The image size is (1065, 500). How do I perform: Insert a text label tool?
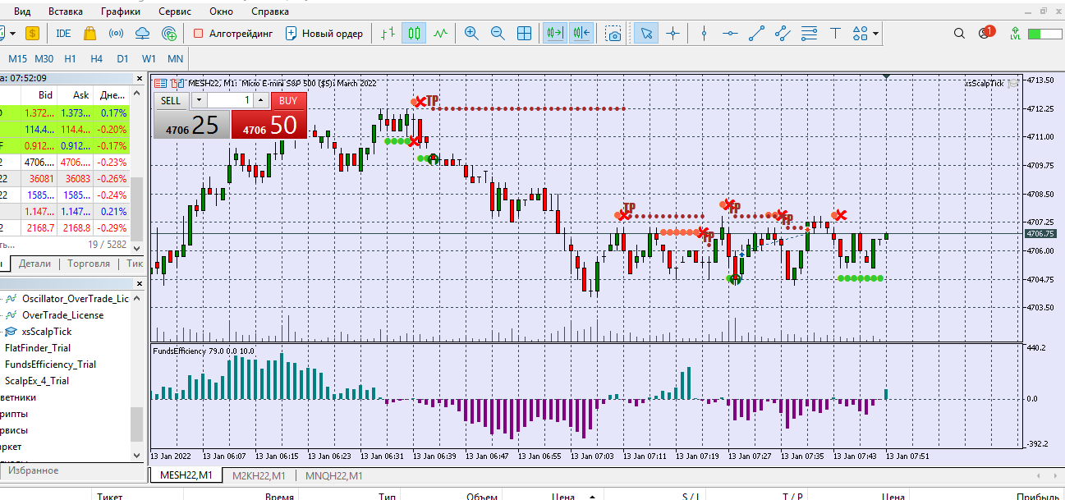(x=835, y=34)
